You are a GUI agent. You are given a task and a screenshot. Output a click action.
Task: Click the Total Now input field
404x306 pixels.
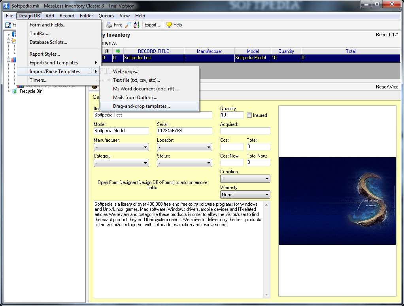[259, 162]
